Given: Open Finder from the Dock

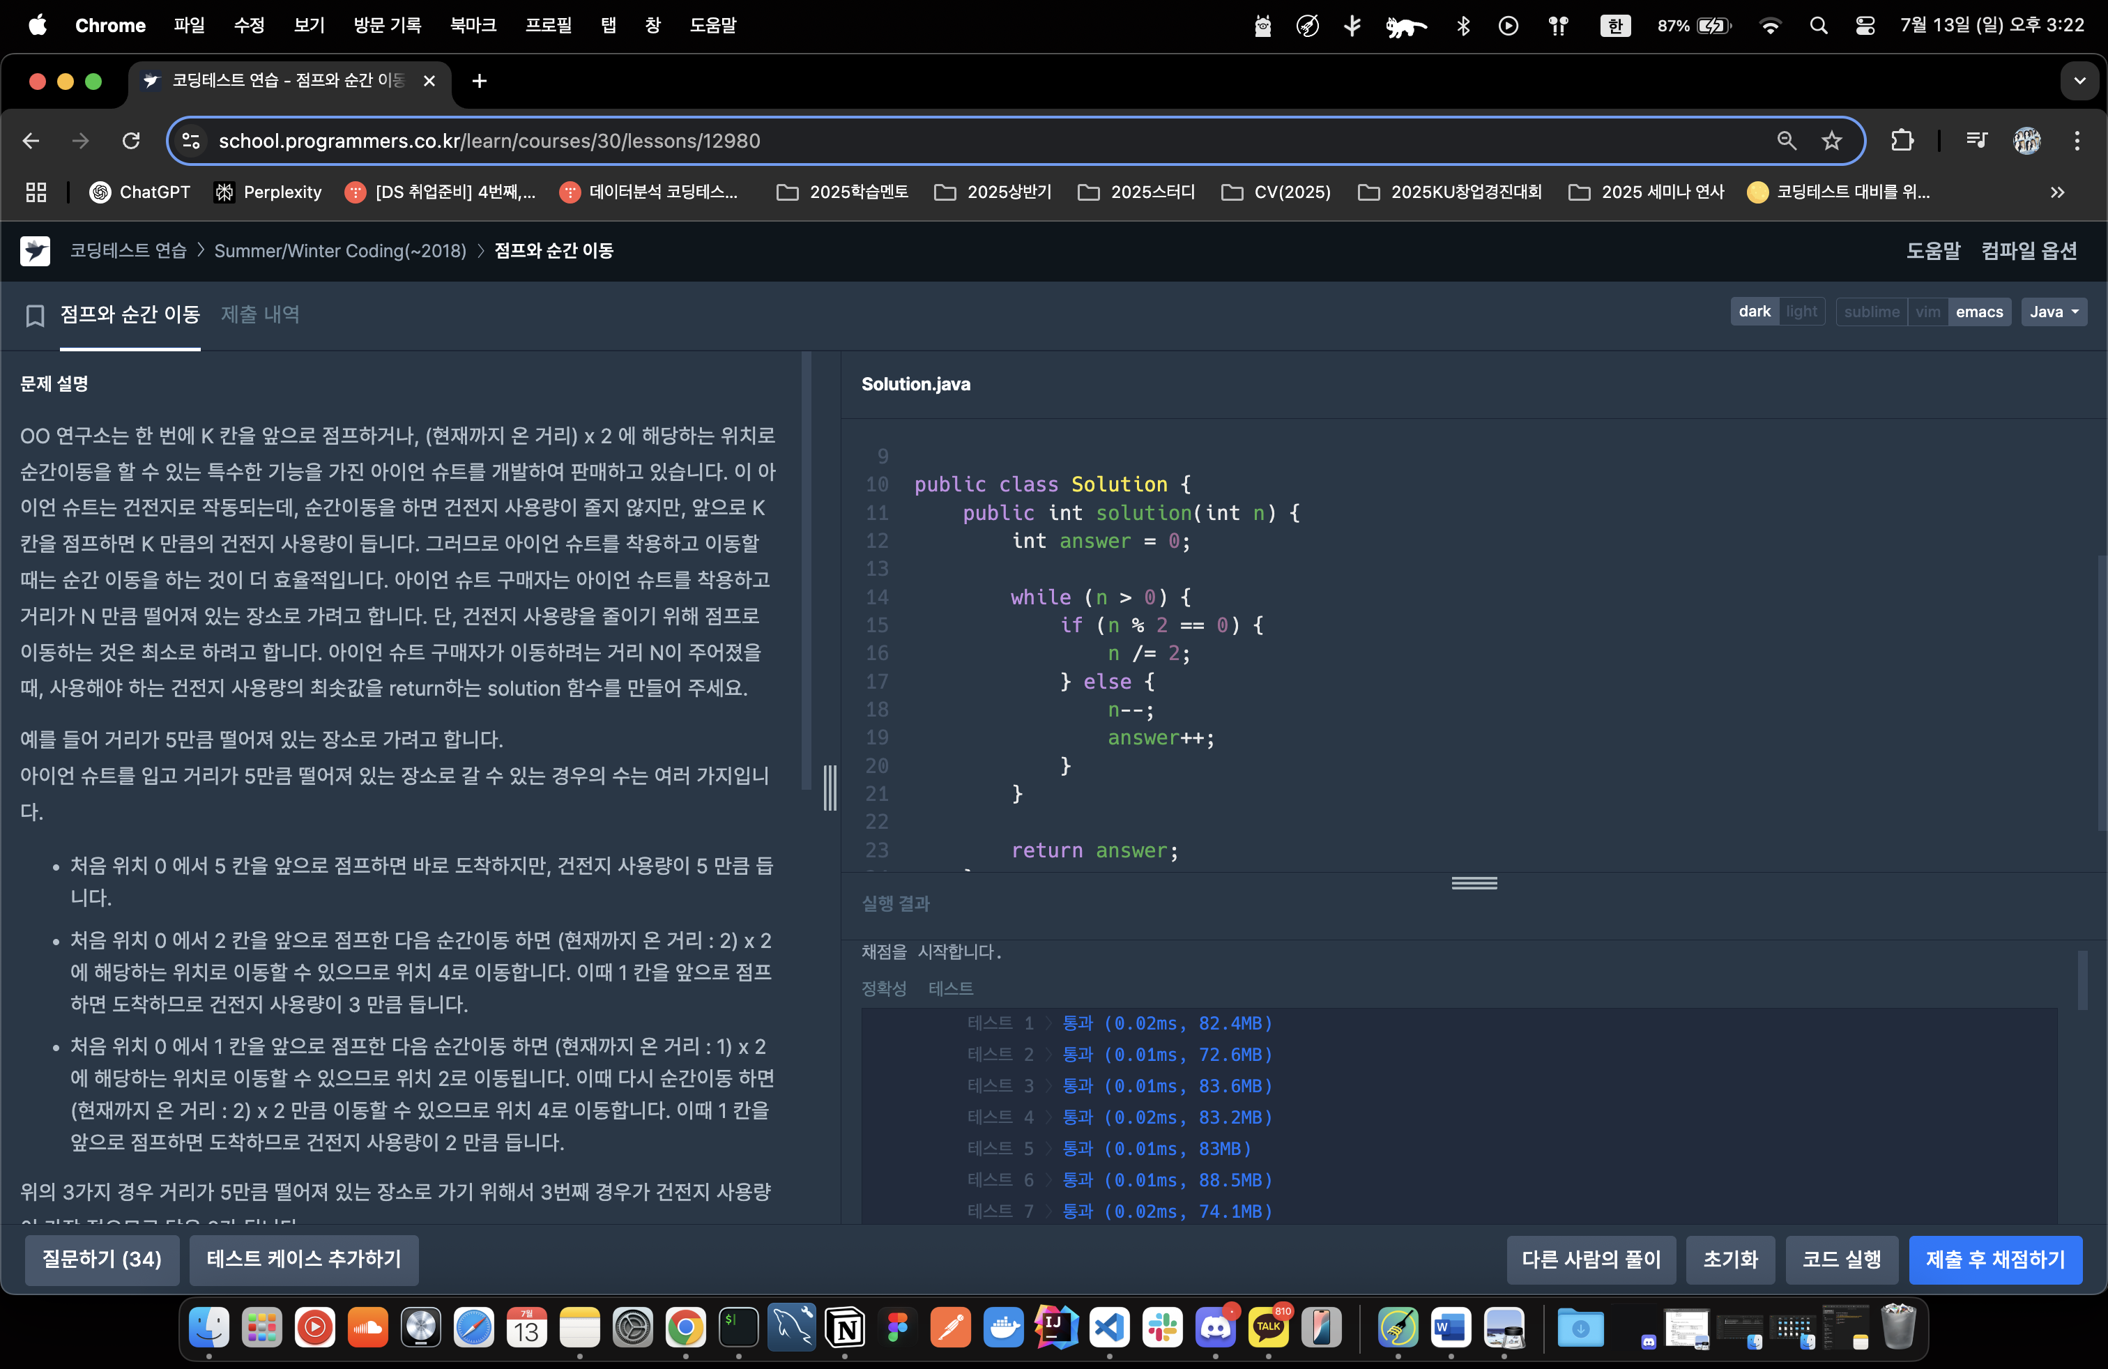Looking at the screenshot, I should [209, 1327].
